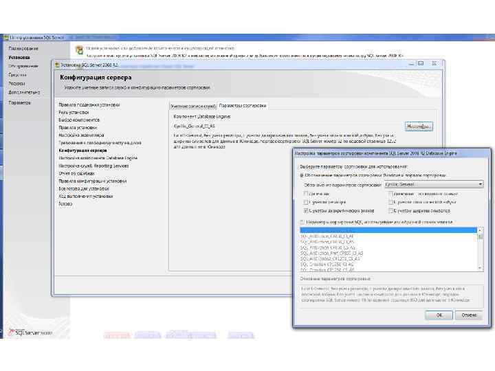Viewport: 495px width, 371px height.
Task: Select SQL_Croatian_CP1250_CI_AS in the list
Action: pyautogui.click(x=327, y=265)
